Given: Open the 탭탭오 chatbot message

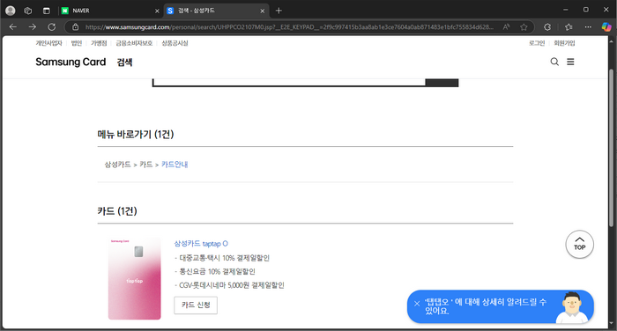Looking at the screenshot, I should tap(486, 306).
